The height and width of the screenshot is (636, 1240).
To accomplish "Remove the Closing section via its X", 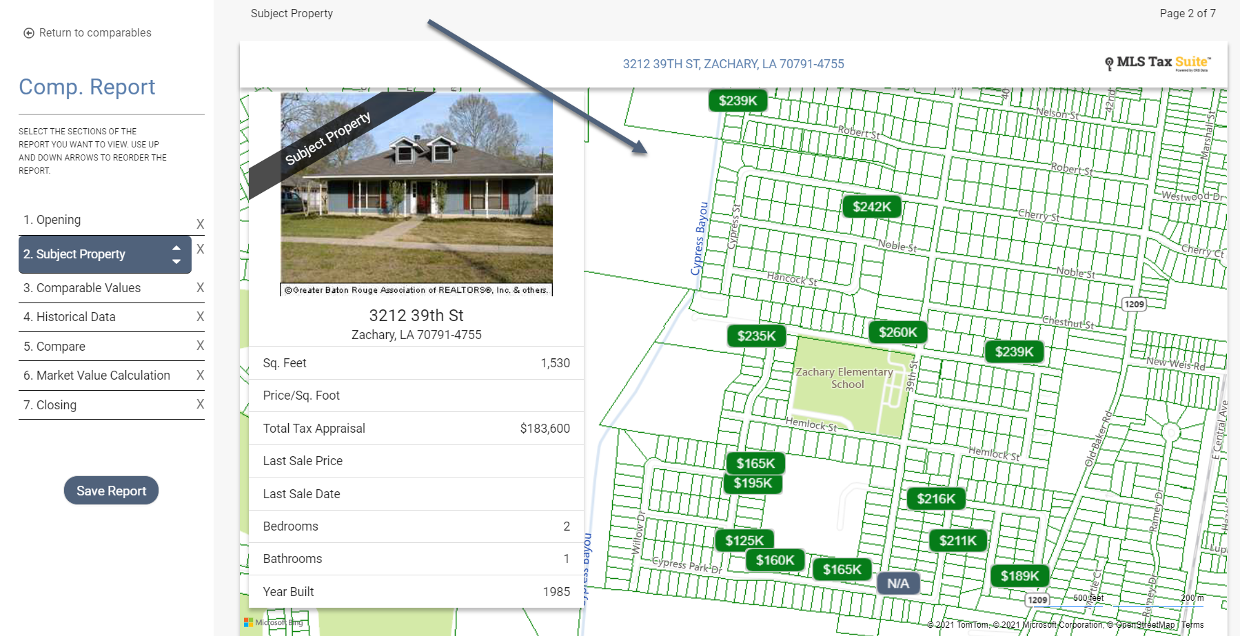I will click(x=199, y=404).
